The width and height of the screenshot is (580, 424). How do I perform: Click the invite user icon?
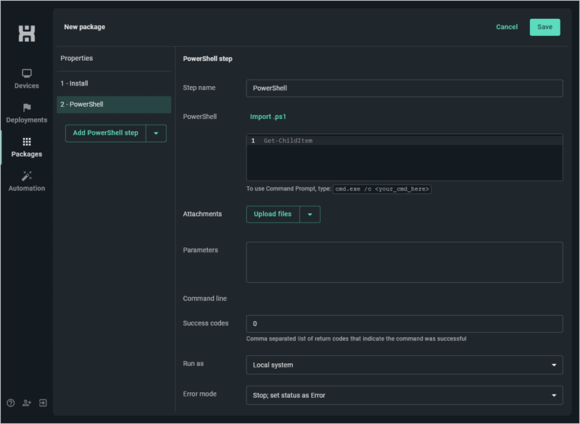pyautogui.click(x=27, y=403)
